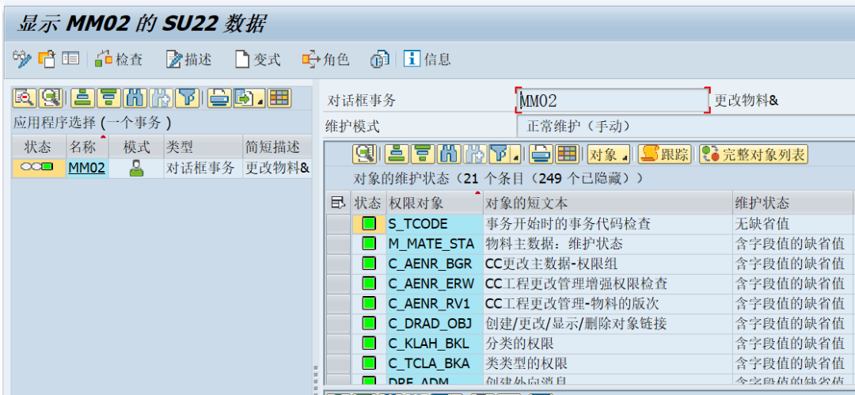
Task: Click the select-all icon in object table header
Action: [x=338, y=203]
